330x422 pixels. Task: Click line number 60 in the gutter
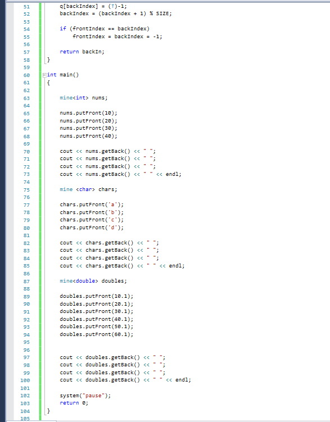[x=26, y=75]
